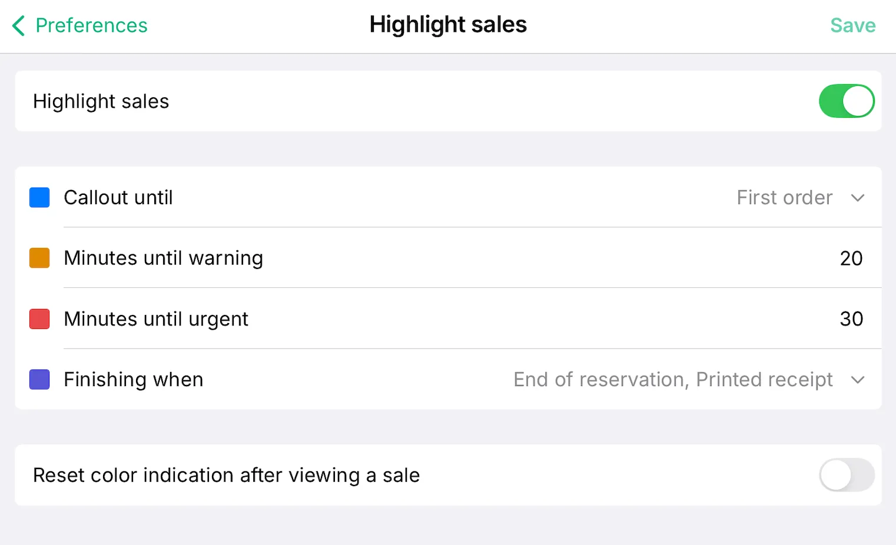Turn off the Highlight sales switch
Screen dimensions: 896x545
[x=846, y=101]
